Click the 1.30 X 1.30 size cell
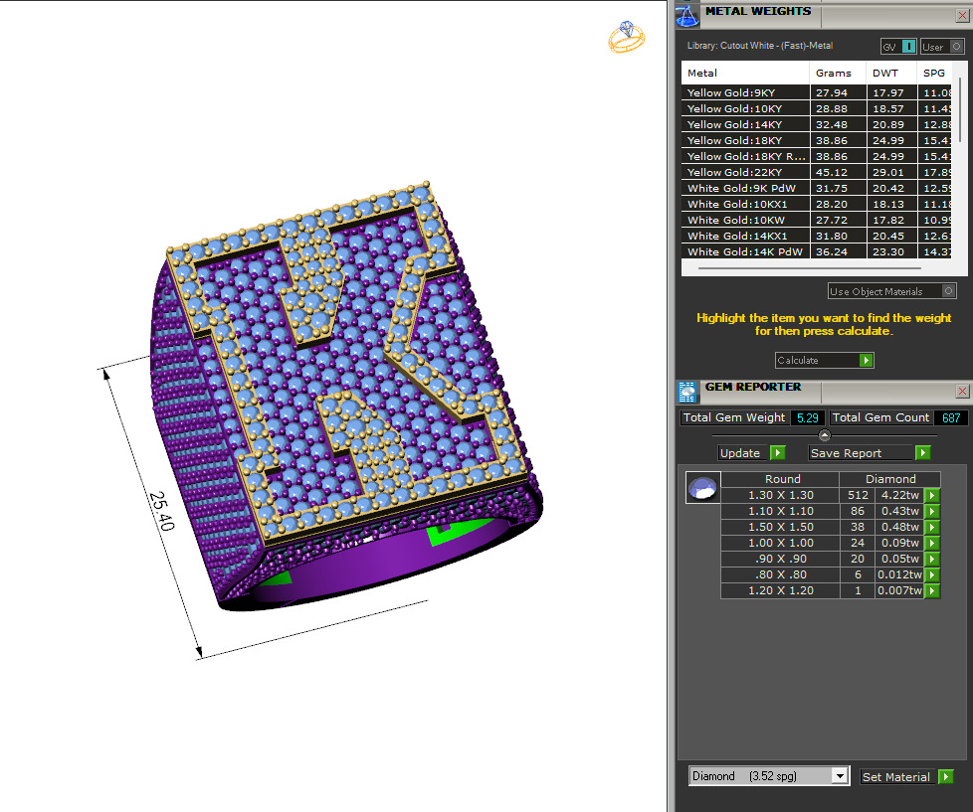This screenshot has width=973, height=812. (x=781, y=495)
